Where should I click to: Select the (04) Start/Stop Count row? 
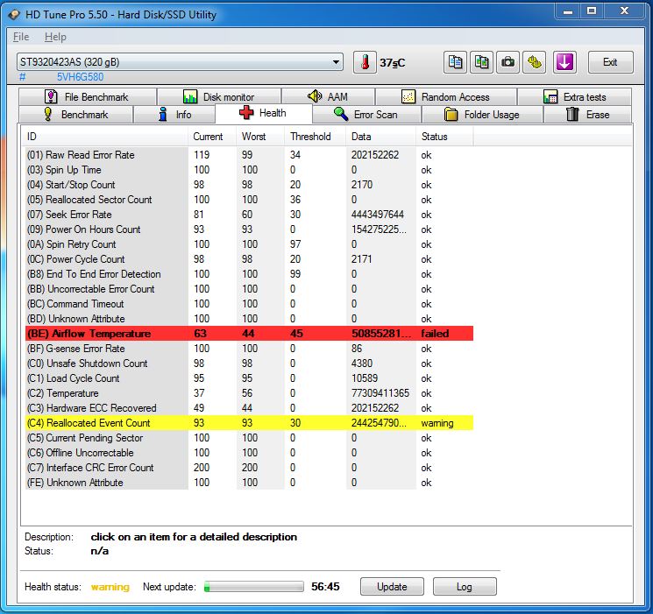point(249,185)
